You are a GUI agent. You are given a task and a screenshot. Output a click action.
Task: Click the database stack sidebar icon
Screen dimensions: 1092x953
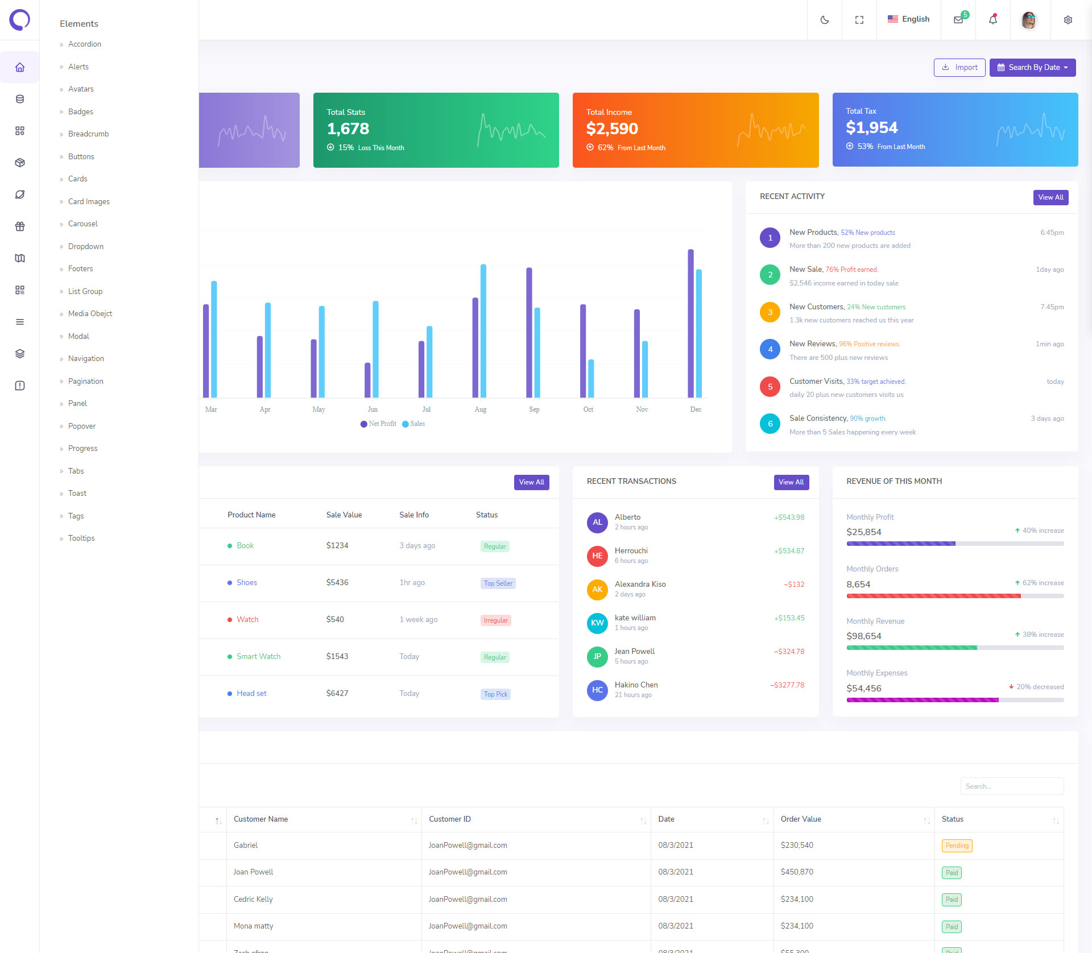click(x=20, y=99)
